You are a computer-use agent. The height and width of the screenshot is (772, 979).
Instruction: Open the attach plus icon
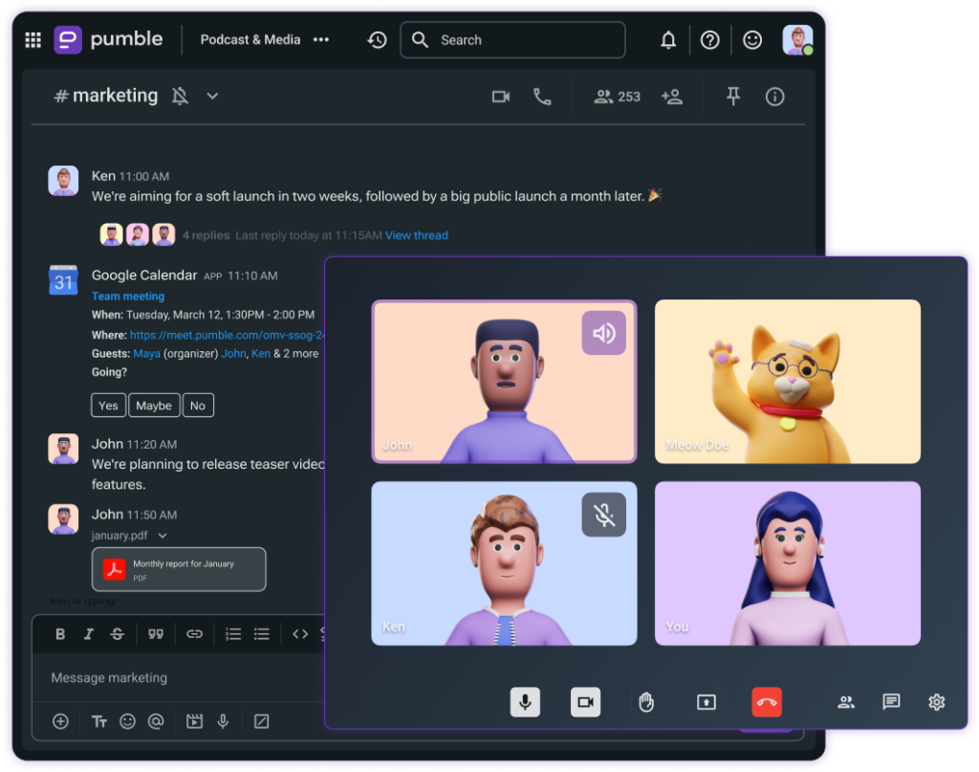[x=60, y=721]
